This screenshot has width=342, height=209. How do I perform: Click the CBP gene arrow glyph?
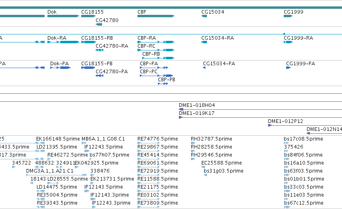pyautogui.click(x=156, y=16)
